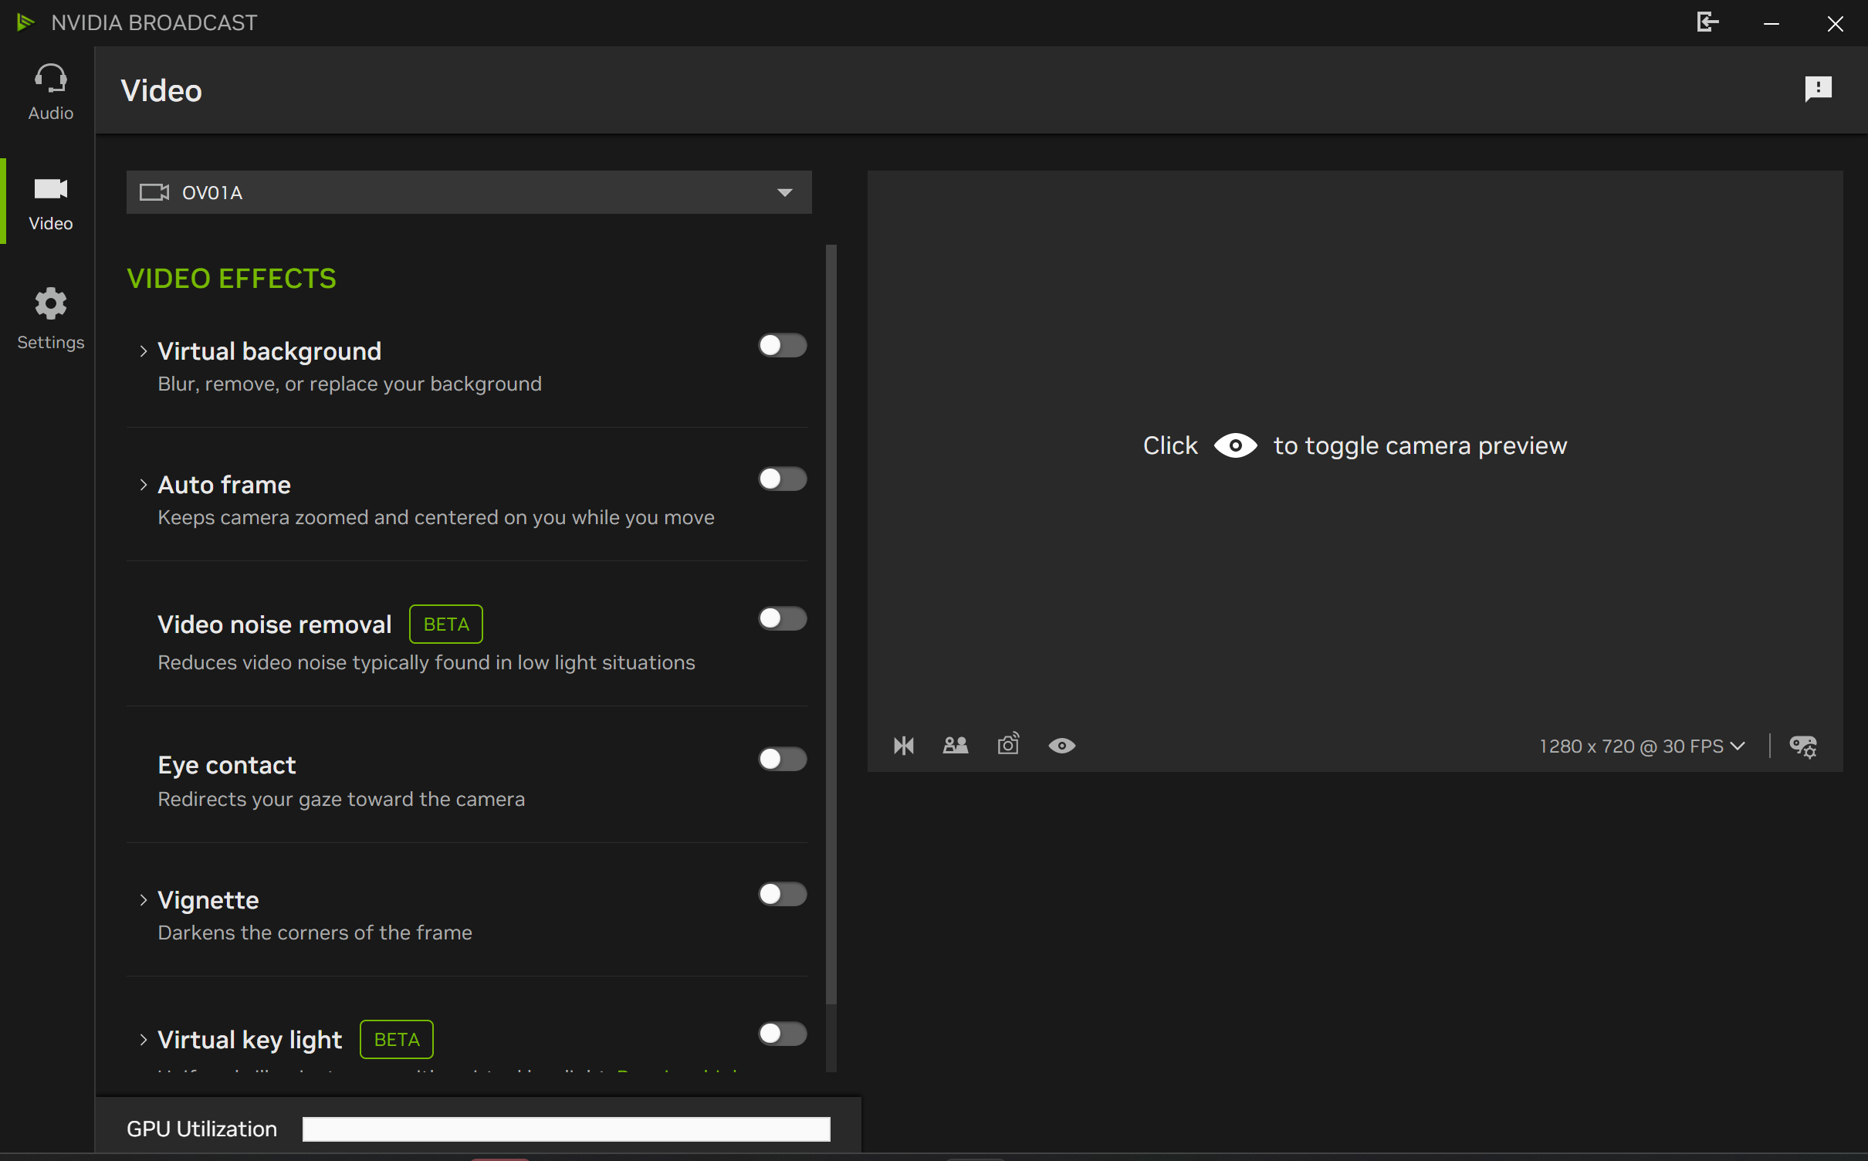Toggle camera preview with the eye icon

click(x=1061, y=746)
